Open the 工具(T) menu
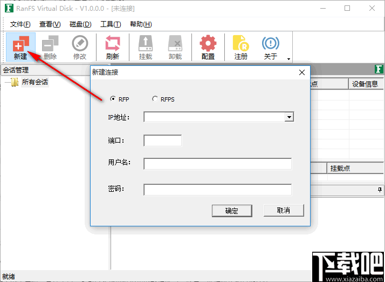Image resolution: width=385 pixels, height=282 pixels. pos(111,24)
